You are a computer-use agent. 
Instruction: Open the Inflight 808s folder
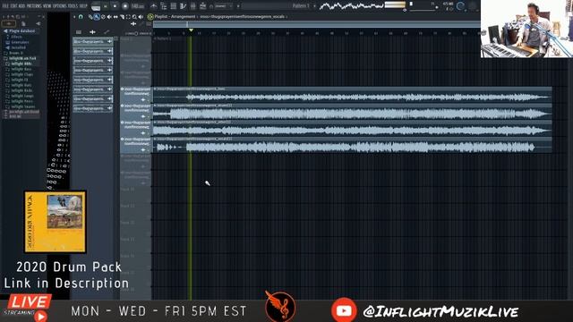click(x=21, y=64)
